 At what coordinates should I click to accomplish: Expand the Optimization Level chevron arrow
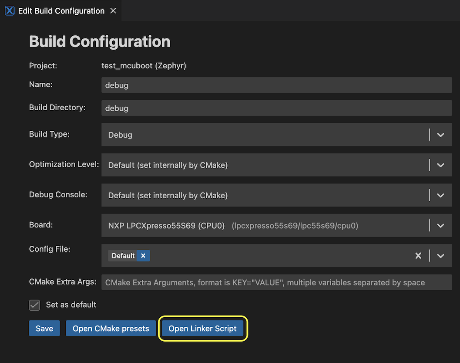pos(440,165)
